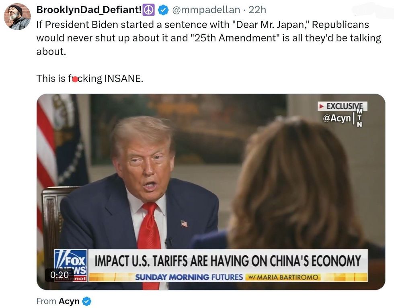Screen dimensions: 394x308
Task: Click the W/ Maria Bartiromo label
Action: coord(283,277)
